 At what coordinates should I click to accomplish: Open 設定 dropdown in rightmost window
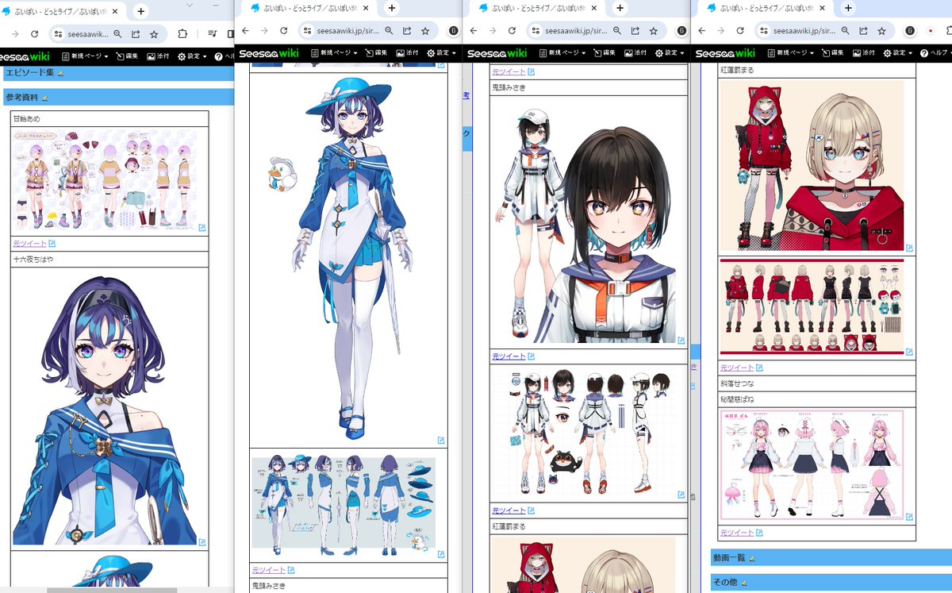click(899, 53)
